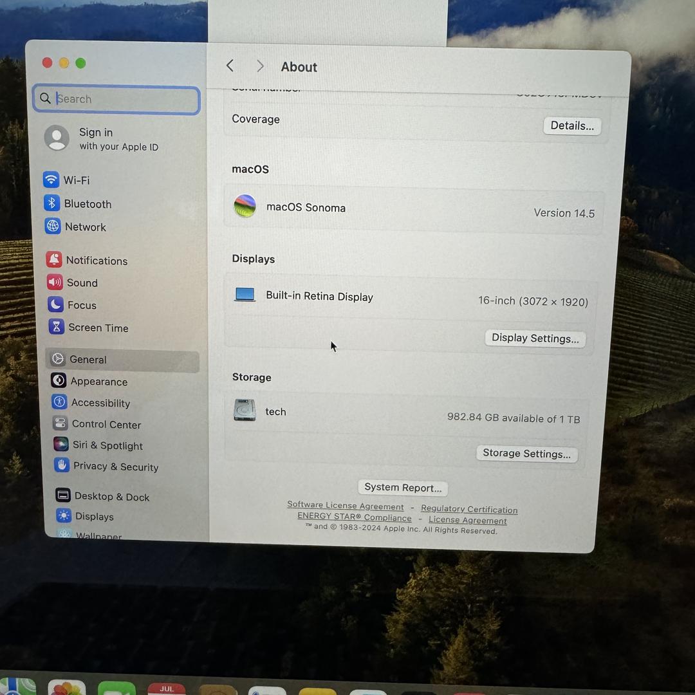Click the tech hard drive icon
Screen dimensions: 695x695
click(x=245, y=411)
